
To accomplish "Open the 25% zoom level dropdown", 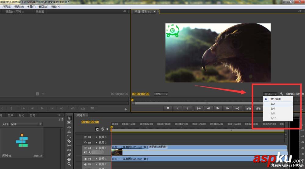I will [x=161, y=94].
